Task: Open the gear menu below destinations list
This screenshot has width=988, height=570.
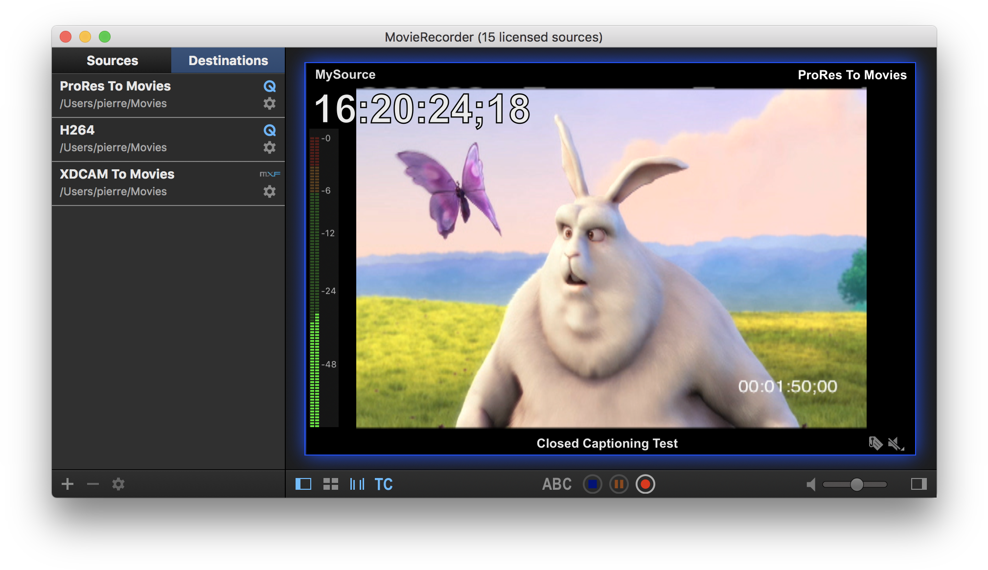Action: (x=118, y=484)
